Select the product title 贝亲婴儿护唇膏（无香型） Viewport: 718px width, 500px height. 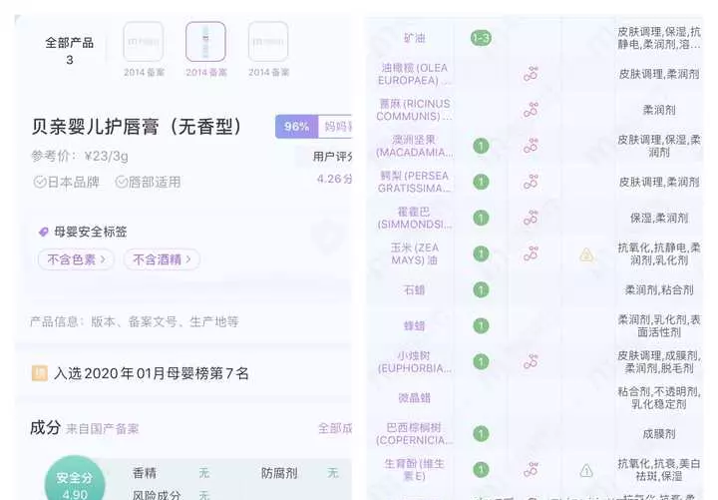coord(136,127)
